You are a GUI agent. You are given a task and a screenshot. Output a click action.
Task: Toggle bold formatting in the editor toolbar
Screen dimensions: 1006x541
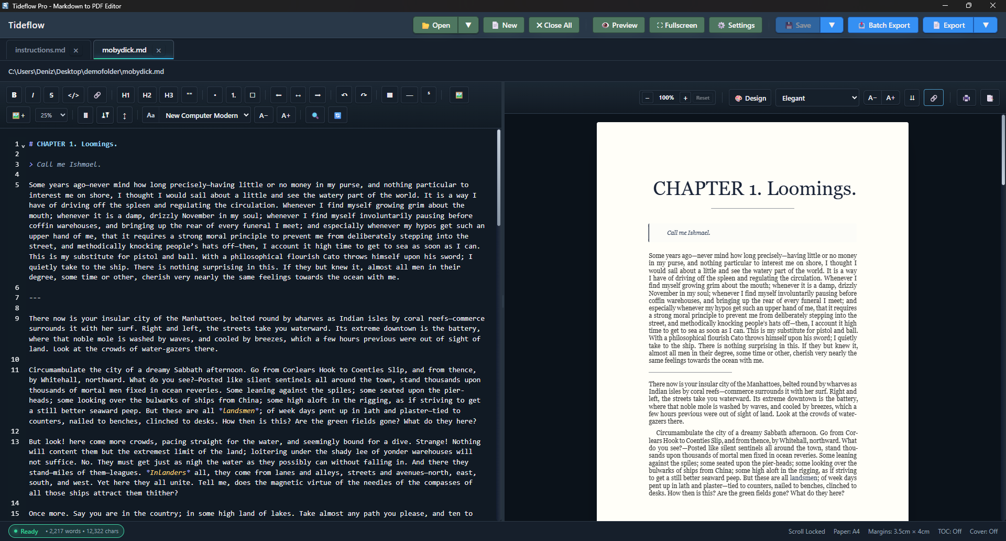(x=14, y=95)
